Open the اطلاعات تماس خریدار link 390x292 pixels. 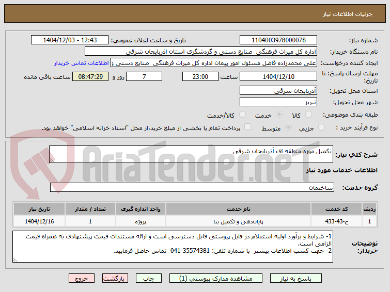[81, 63]
